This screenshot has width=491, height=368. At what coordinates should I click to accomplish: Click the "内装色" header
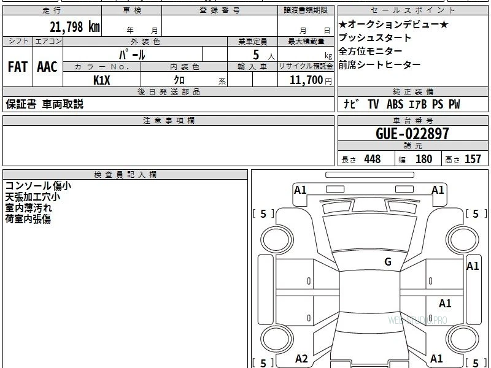[x=184, y=67]
